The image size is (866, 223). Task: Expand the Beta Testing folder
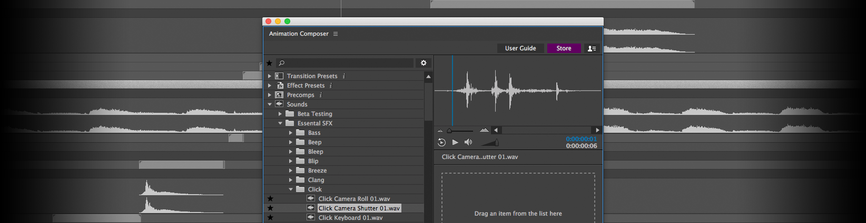click(x=280, y=114)
